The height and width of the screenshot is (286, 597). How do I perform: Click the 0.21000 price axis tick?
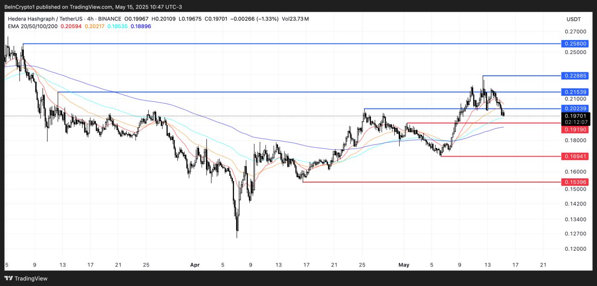point(576,99)
